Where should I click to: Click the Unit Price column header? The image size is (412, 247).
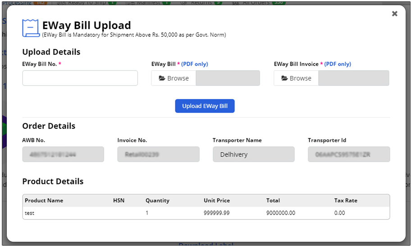[x=217, y=201]
